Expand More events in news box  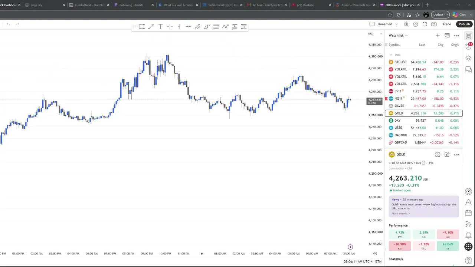400,213
